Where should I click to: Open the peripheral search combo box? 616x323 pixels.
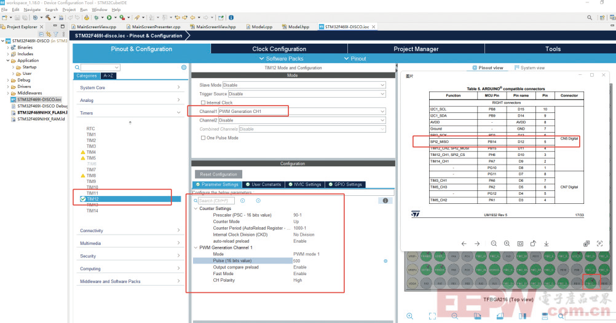pyautogui.click(x=100, y=68)
